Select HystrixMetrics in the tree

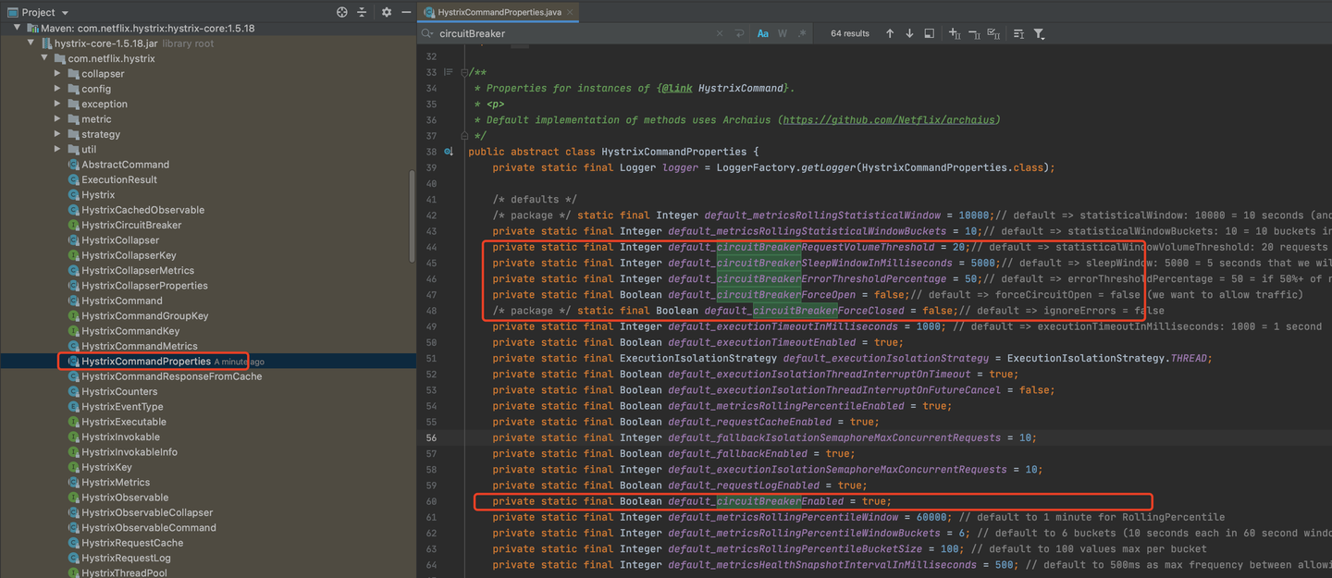point(116,483)
